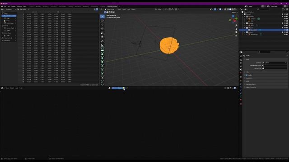Viewport: 289px width, 162px height.
Task: Click the outliner search field
Action: 263,9
